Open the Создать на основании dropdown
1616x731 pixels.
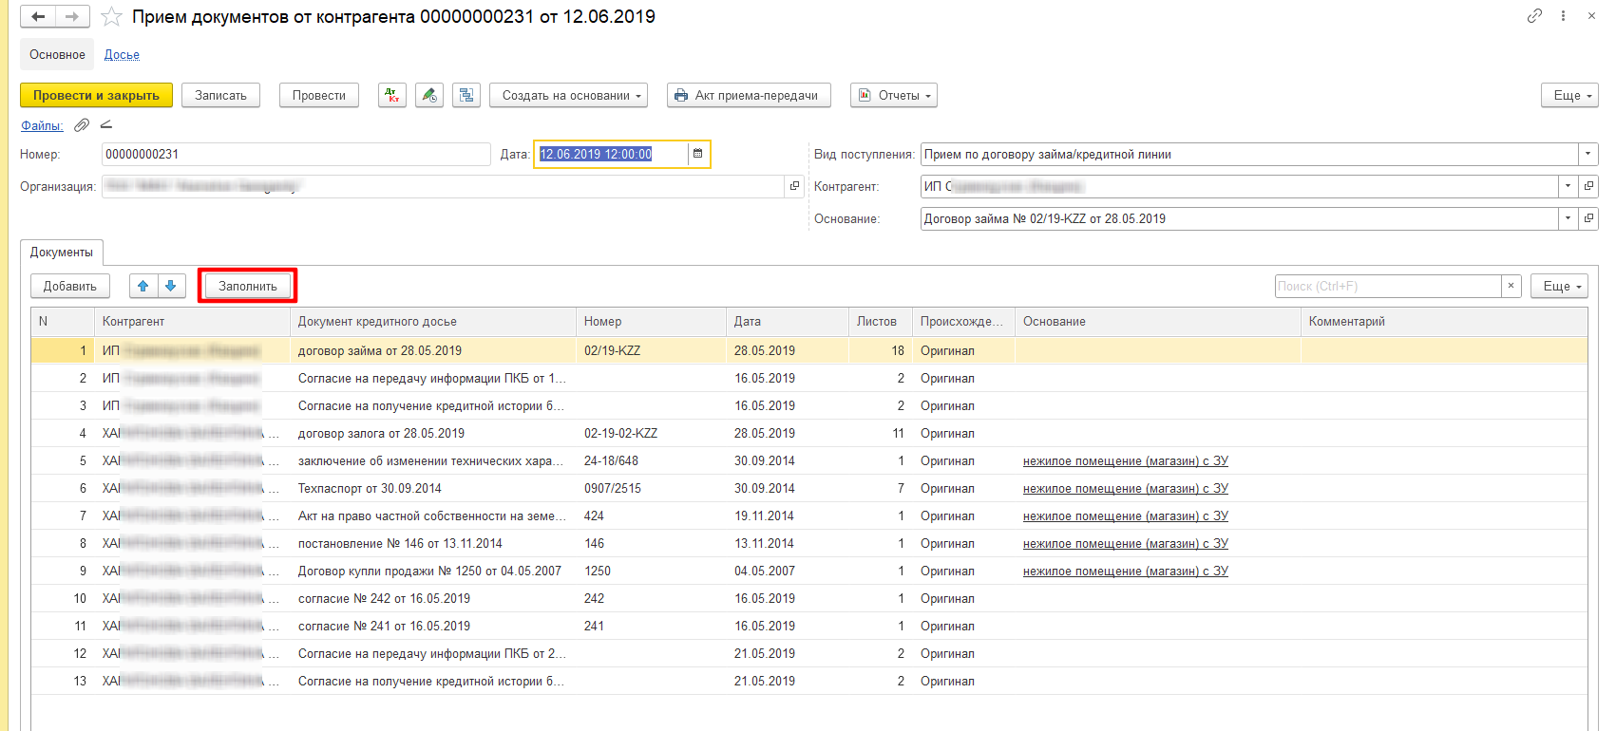(x=568, y=95)
